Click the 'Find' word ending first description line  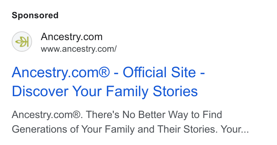coord(212,115)
